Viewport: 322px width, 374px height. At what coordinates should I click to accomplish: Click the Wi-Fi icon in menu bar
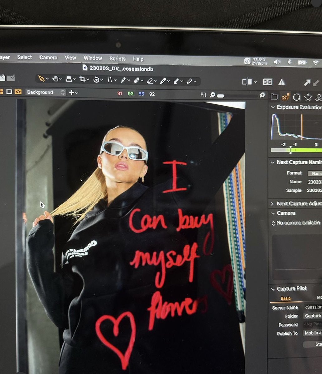tap(316, 63)
